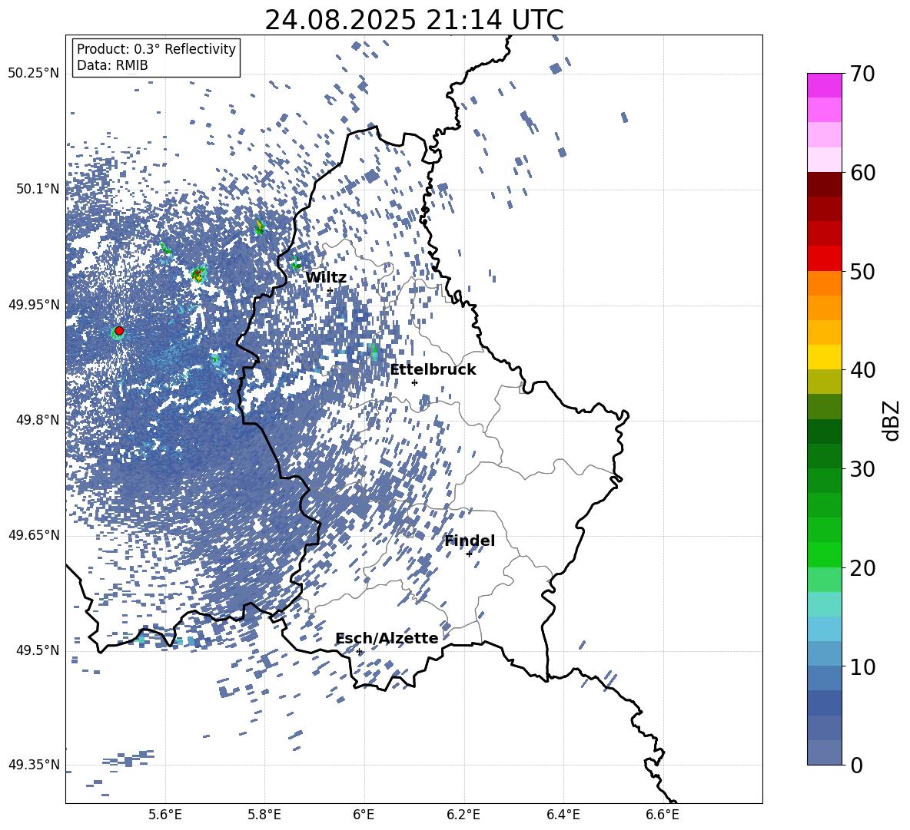
Task: Click the 49.5°N latitude label
Action: tap(37, 650)
